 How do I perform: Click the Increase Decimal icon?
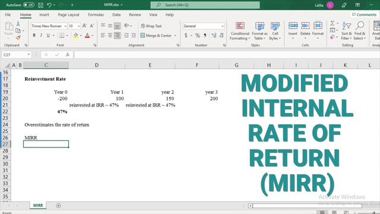[x=214, y=36]
